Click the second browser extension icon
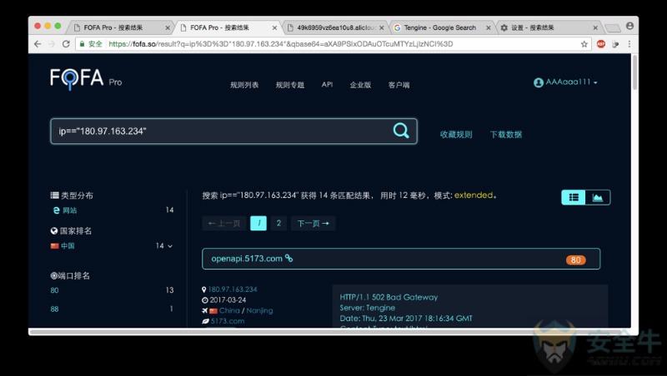Screen dimensions: 667x376 click(x=615, y=44)
